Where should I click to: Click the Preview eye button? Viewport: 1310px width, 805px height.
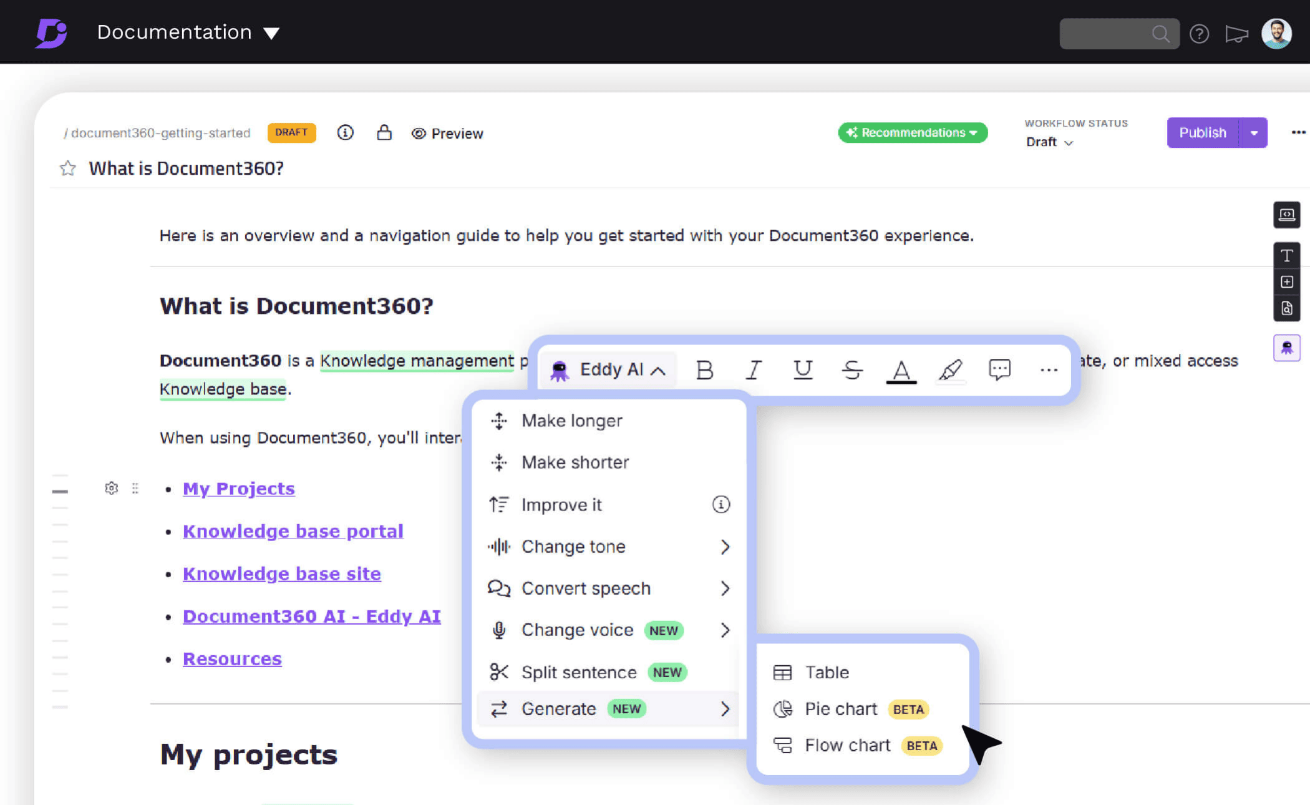click(447, 134)
